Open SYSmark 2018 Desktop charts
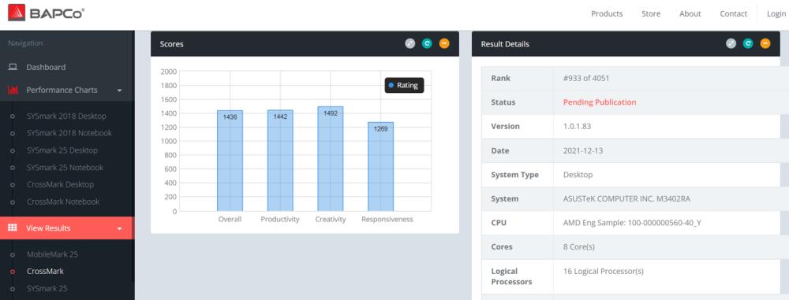The height and width of the screenshot is (300, 789). (x=66, y=116)
